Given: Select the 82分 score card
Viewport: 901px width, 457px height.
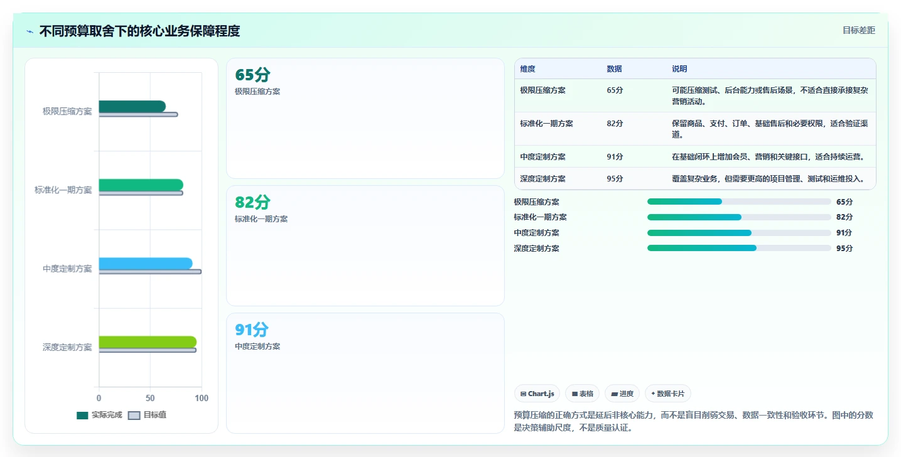Looking at the screenshot, I should [365, 246].
